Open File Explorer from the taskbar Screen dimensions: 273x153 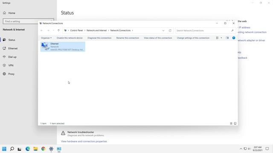point(35,149)
